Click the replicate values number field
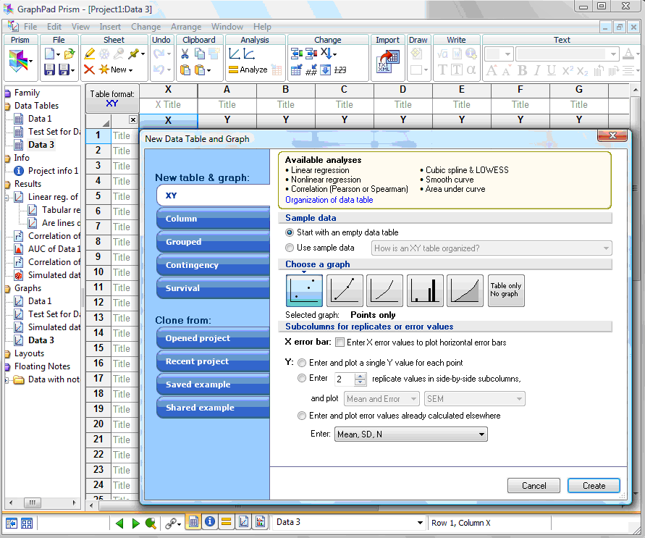 tap(345, 379)
